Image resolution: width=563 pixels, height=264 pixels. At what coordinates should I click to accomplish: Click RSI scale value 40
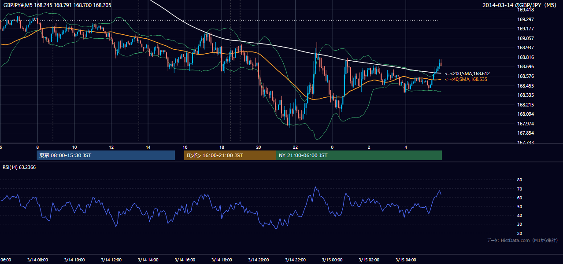click(519, 216)
